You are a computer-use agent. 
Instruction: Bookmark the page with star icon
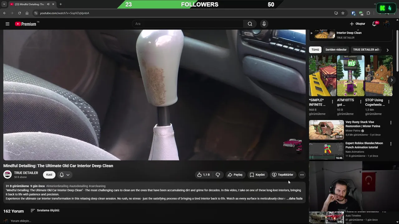(343, 13)
